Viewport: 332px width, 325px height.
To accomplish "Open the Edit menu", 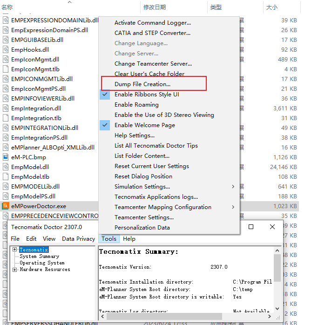I will [x=31, y=239].
